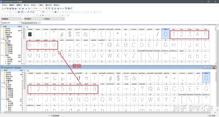This screenshot has height=117, width=219.
Task: Collapse 已标记 node in 9877-glyph tree
Action: [2, 43]
